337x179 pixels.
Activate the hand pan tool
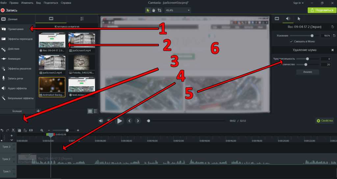point(154,10)
